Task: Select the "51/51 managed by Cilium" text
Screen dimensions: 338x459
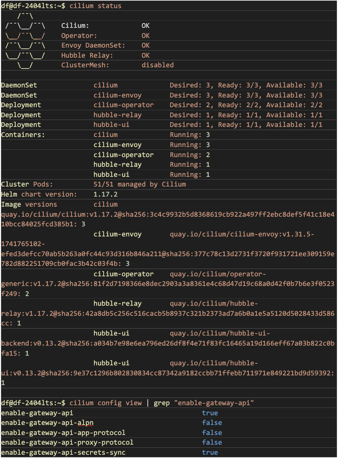Action: point(140,184)
